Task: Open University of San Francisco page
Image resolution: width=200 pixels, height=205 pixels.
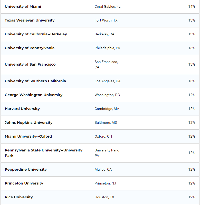Action: point(30,64)
